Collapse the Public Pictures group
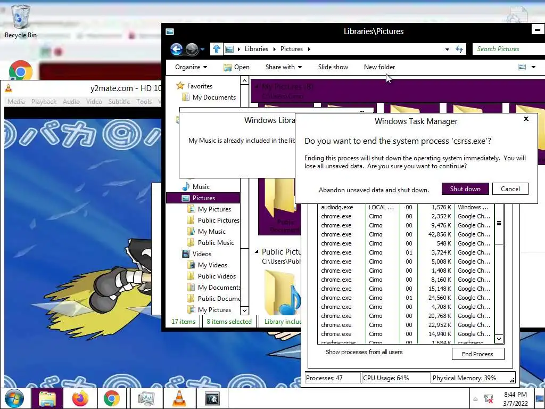The height and width of the screenshot is (409, 545). tap(257, 251)
